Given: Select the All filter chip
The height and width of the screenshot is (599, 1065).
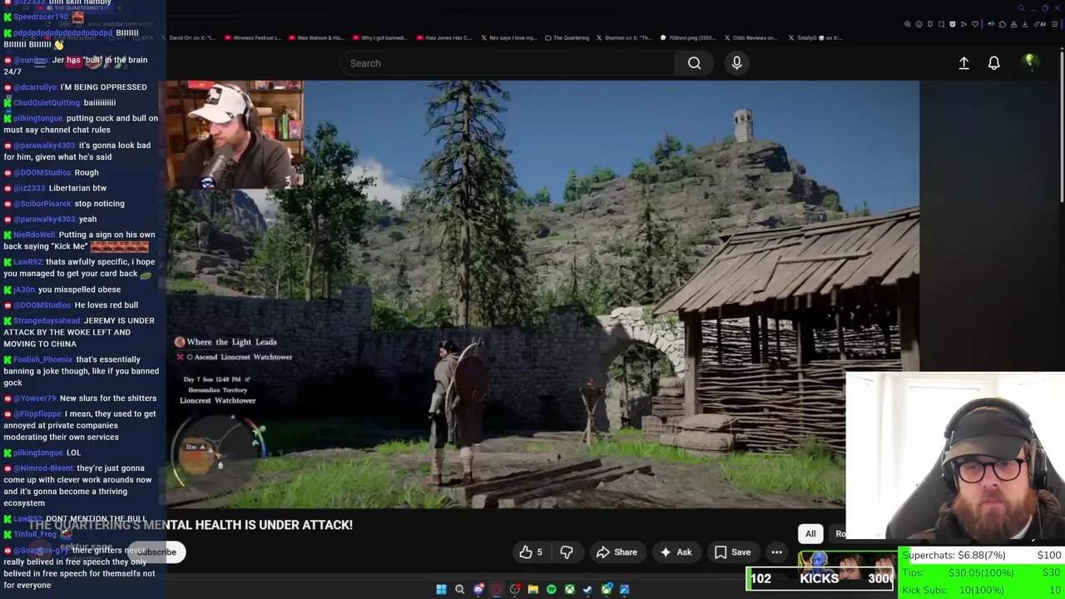Looking at the screenshot, I should point(810,534).
